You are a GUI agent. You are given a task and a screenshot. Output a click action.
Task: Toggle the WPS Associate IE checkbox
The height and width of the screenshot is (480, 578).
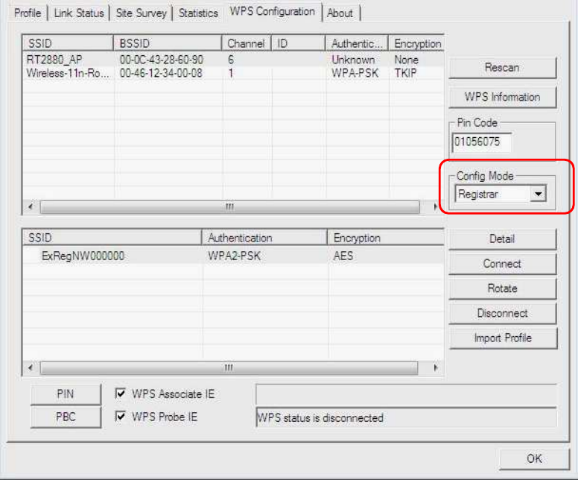[120, 394]
